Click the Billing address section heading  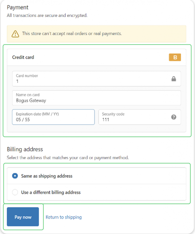pyautogui.click(x=25, y=149)
